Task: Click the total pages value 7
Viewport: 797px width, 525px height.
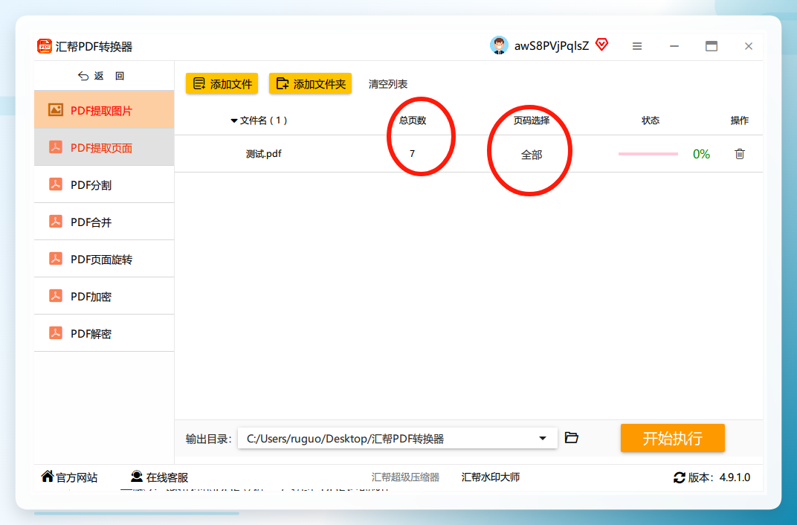Action: 412,153
